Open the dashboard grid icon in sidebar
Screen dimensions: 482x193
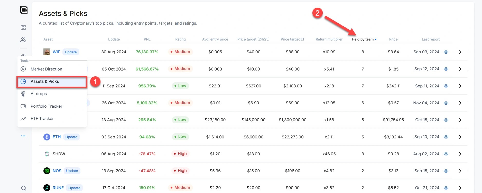point(23,27)
